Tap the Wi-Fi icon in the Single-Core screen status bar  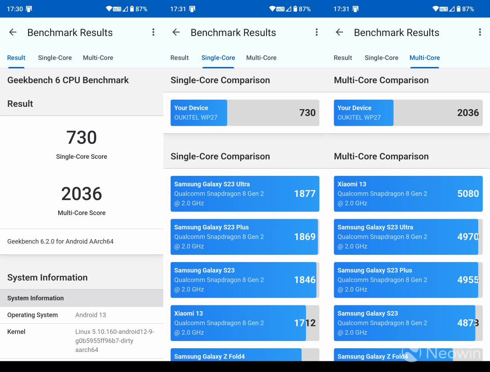[x=272, y=9]
